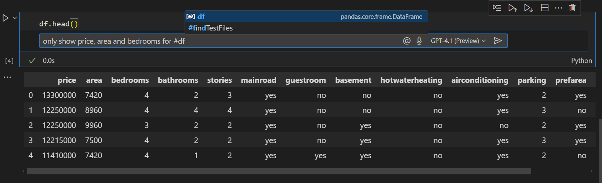Screen dimensions: 602x183
Task: Choose the #findTestFiles suggestion
Action: click(x=211, y=28)
